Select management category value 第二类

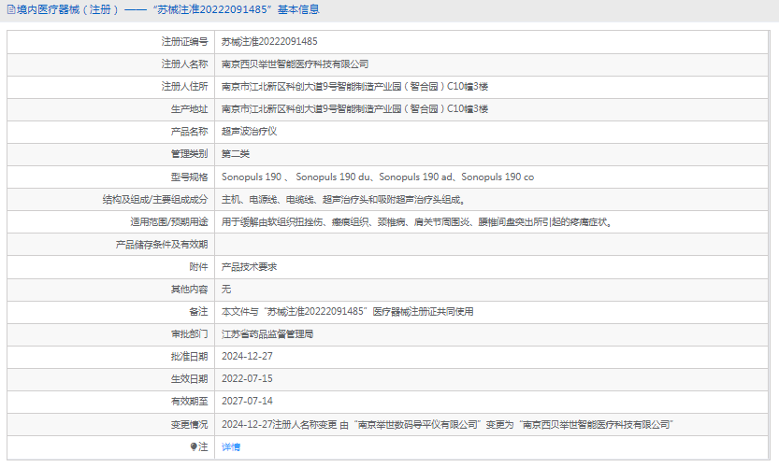[236, 154]
